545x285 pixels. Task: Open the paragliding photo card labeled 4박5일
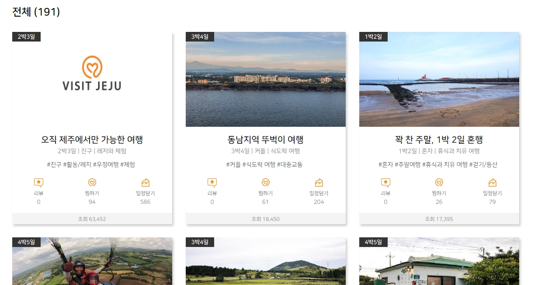tap(92, 261)
